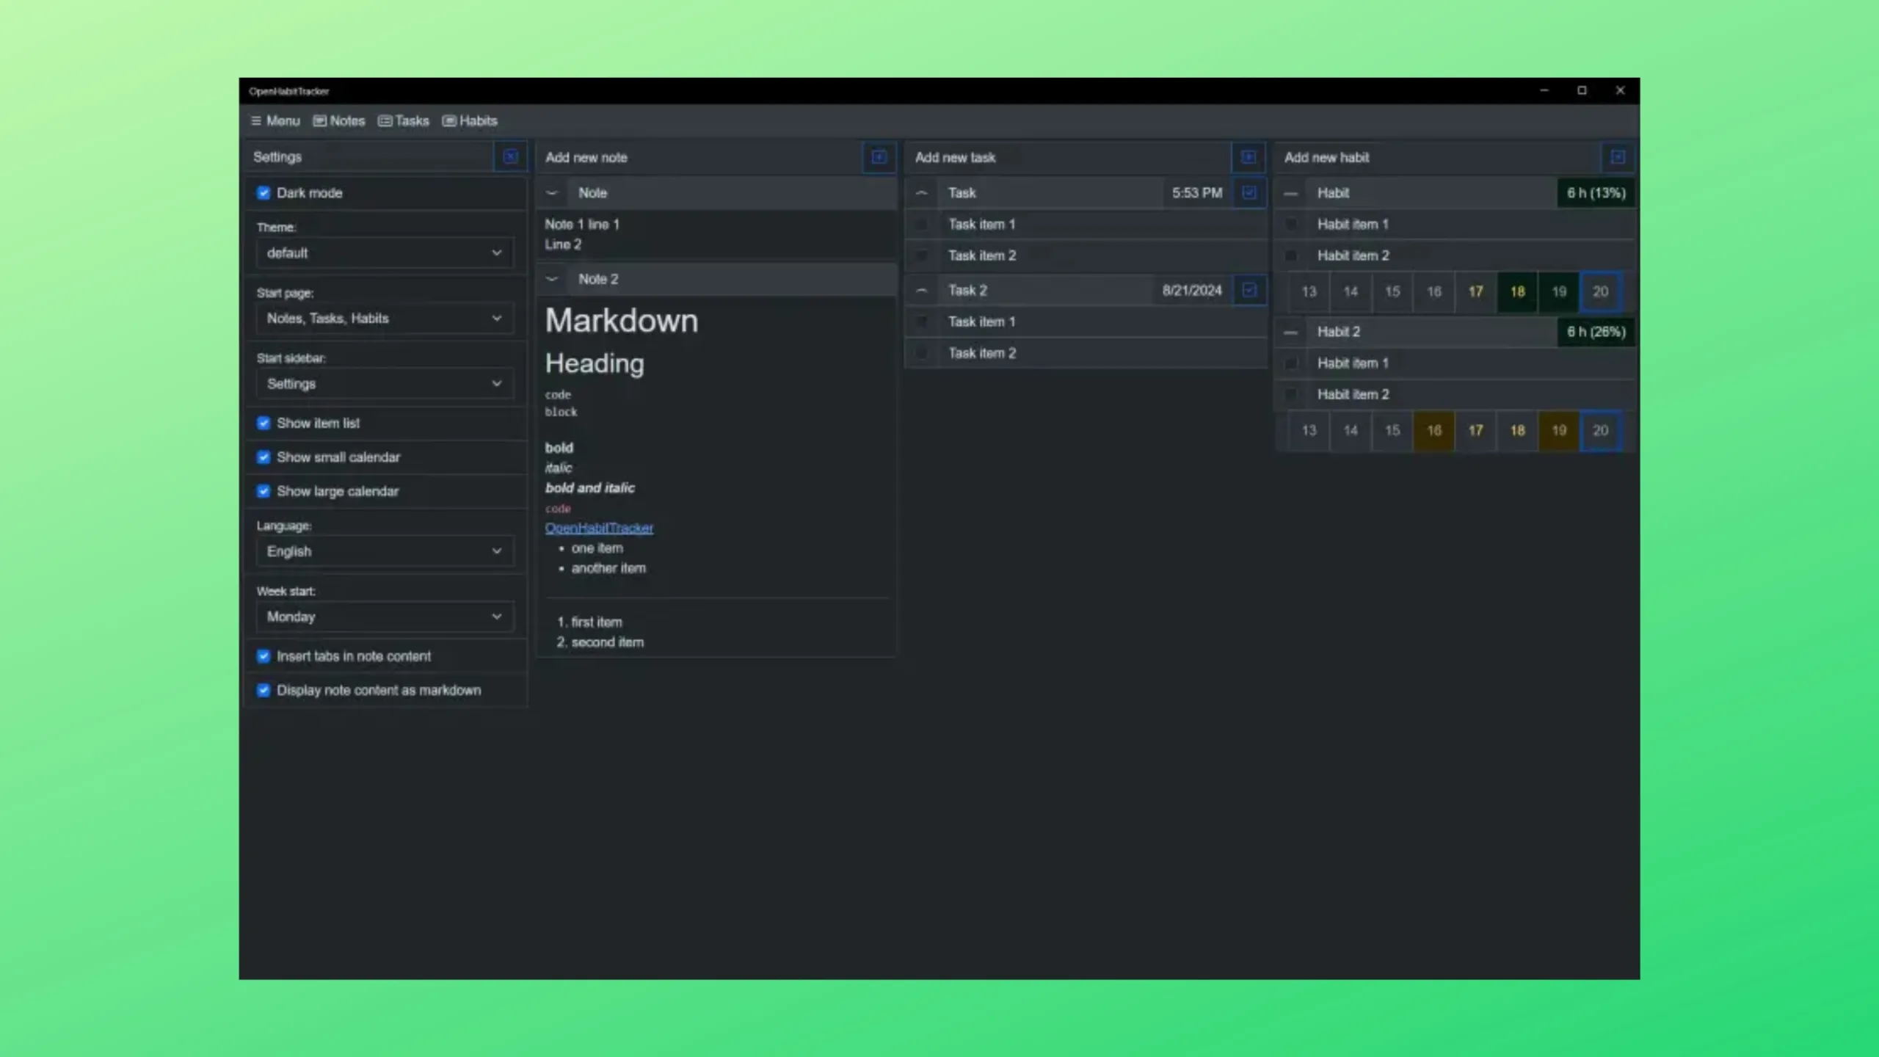The height and width of the screenshot is (1057, 1879).
Task: Check Task item 2 under Task 2
Action: 922,354
